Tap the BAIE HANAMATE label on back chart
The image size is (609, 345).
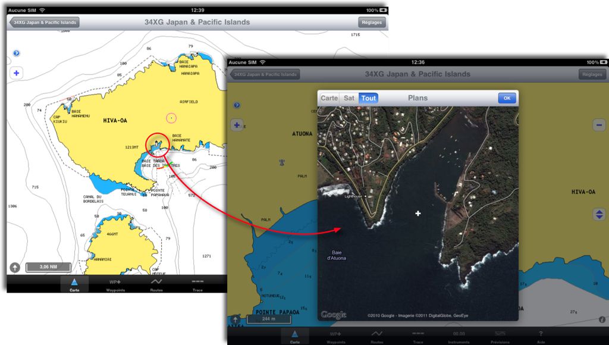181,138
